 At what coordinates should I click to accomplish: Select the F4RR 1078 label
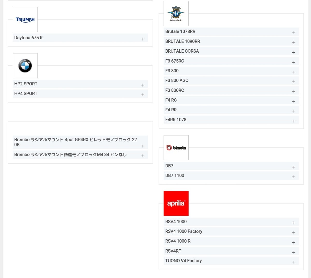(x=176, y=120)
